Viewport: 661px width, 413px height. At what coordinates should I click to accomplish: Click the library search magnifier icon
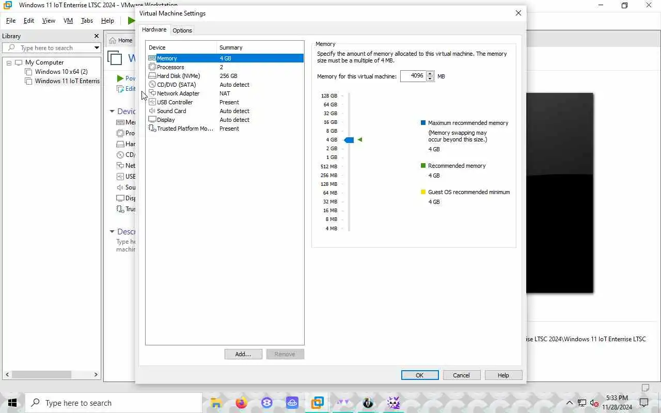[x=11, y=48]
